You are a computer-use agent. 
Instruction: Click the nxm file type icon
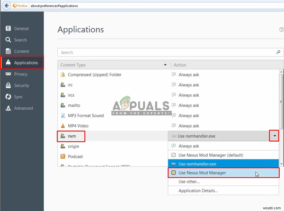[x=63, y=136]
